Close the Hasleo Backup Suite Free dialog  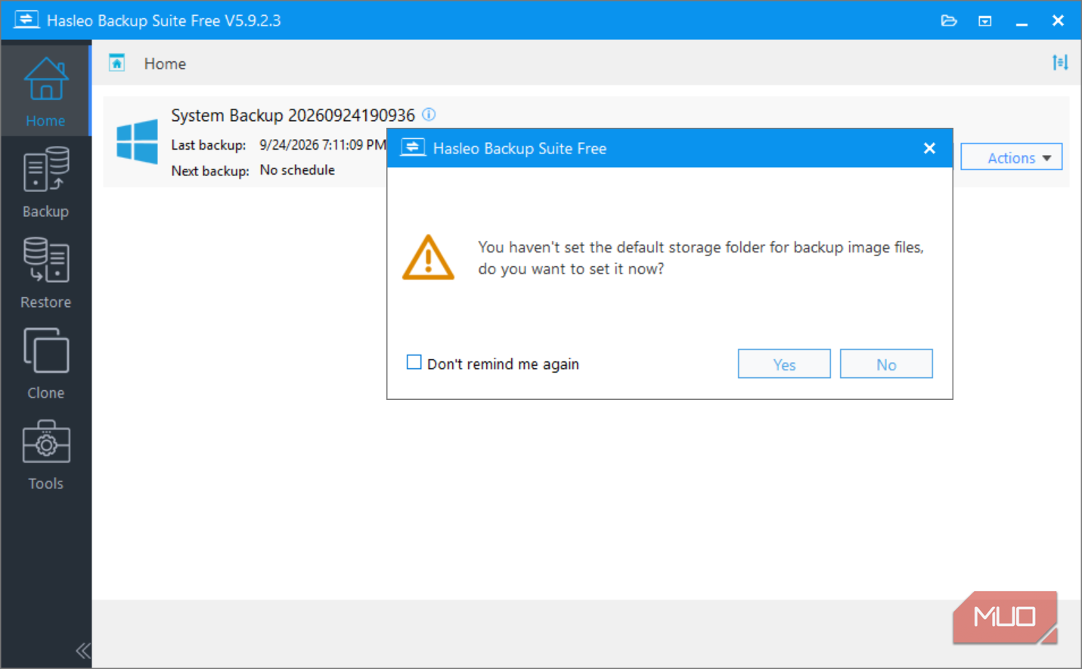pos(929,148)
